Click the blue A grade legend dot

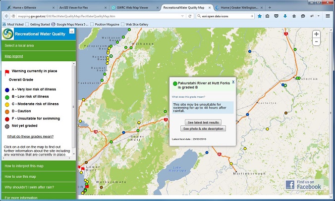[x=7, y=90]
